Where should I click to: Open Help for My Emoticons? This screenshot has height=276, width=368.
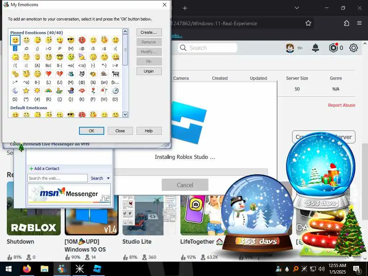tap(149, 131)
